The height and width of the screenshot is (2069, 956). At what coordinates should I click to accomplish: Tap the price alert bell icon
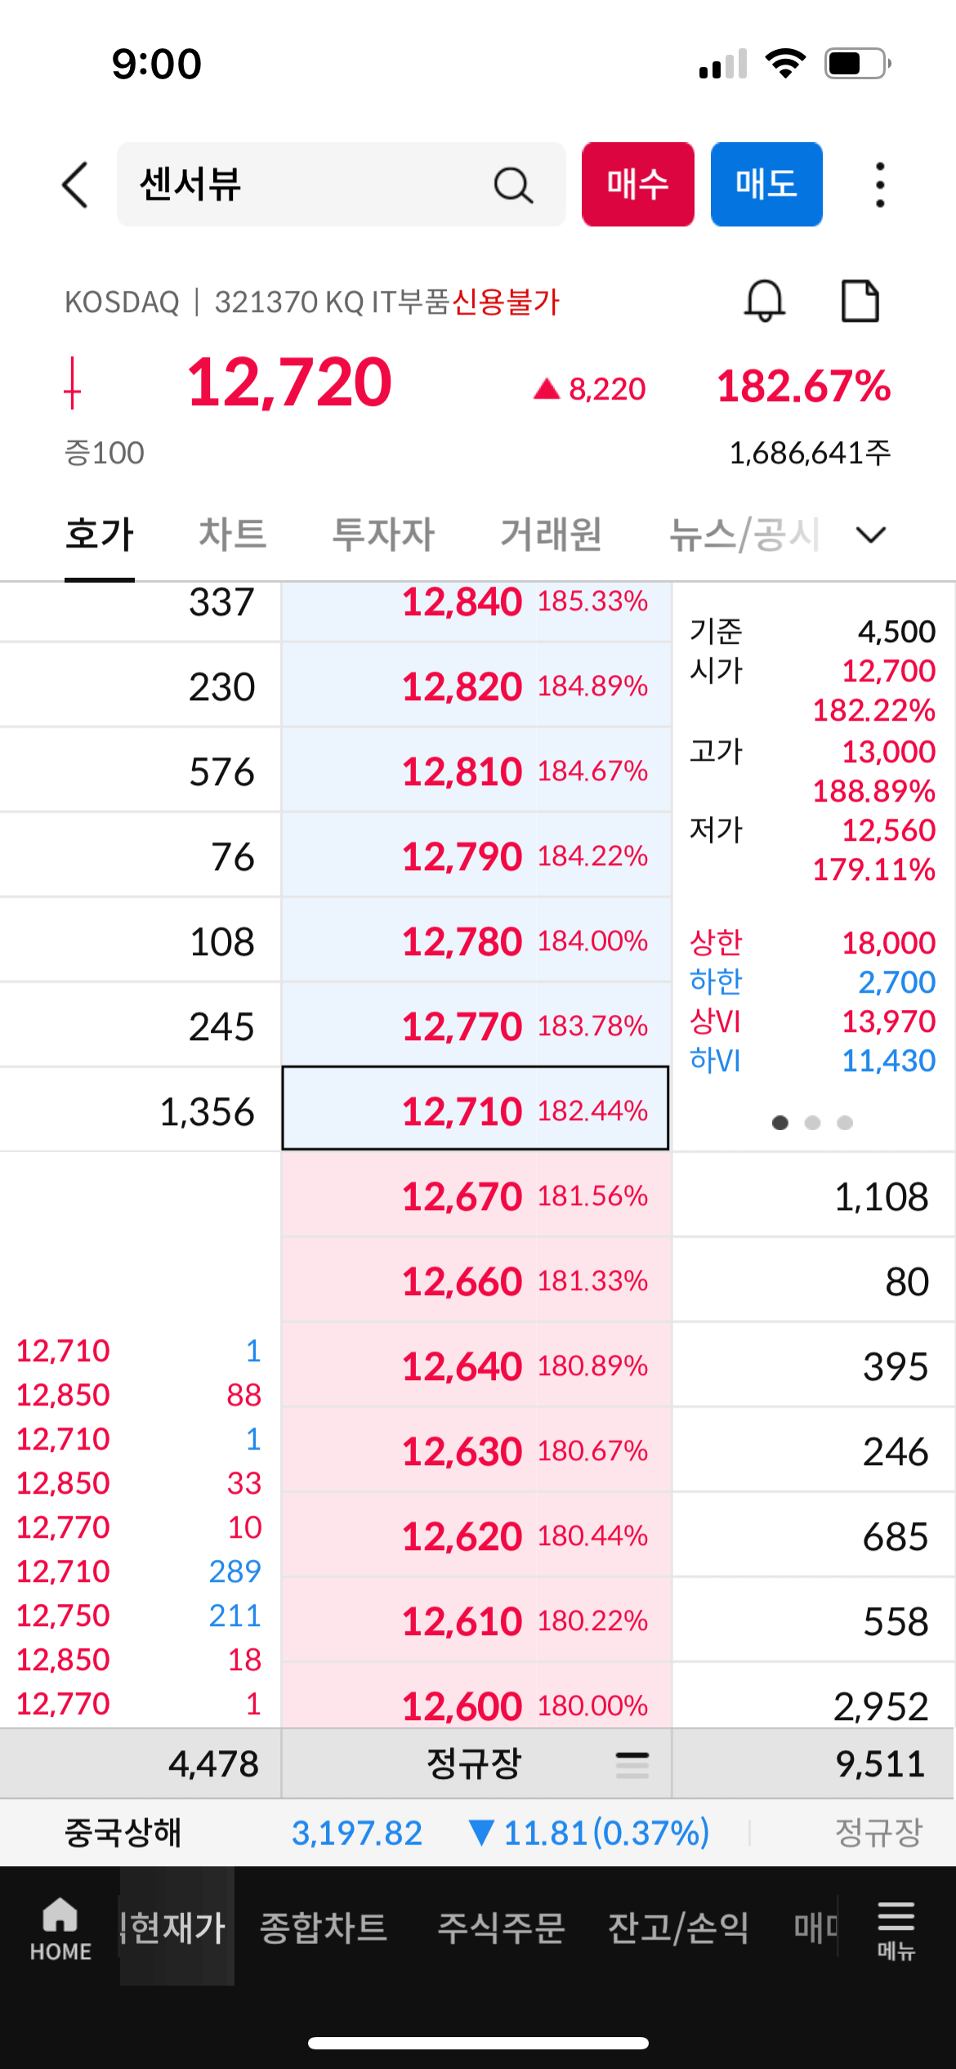coord(765,301)
